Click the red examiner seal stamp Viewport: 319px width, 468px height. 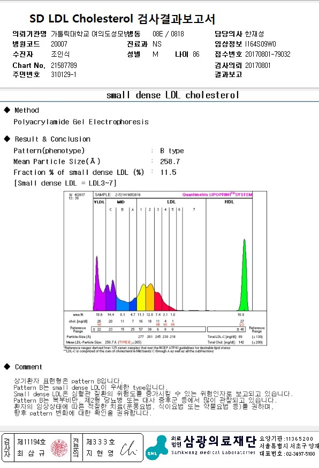(x=59, y=447)
